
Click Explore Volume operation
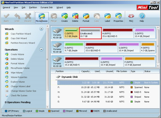click(18, 82)
